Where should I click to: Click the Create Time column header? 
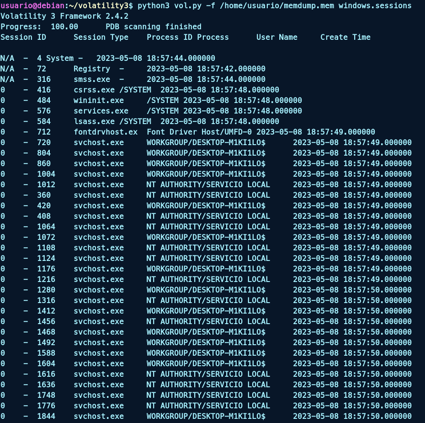(345, 37)
